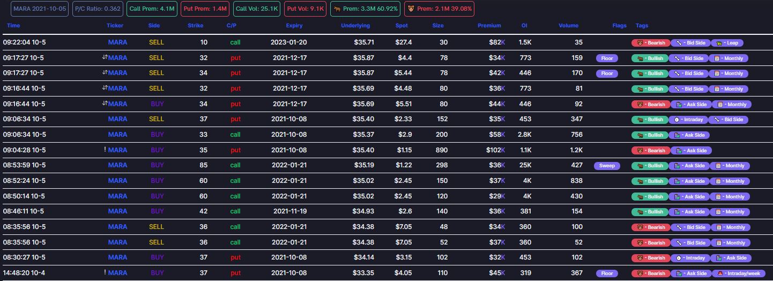The height and width of the screenshot is (281, 773).
Task: Click the 2.8K open interest cell
Action: click(x=525, y=135)
